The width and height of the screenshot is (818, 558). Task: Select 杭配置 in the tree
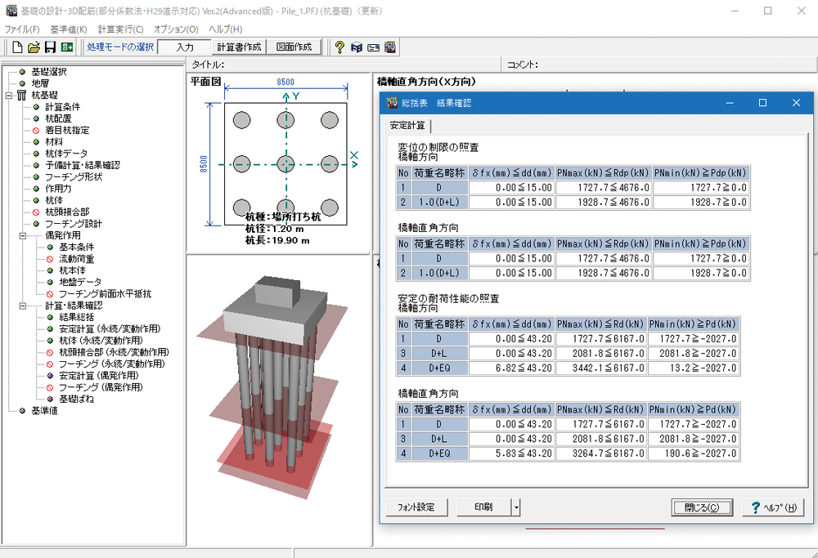pyautogui.click(x=58, y=118)
